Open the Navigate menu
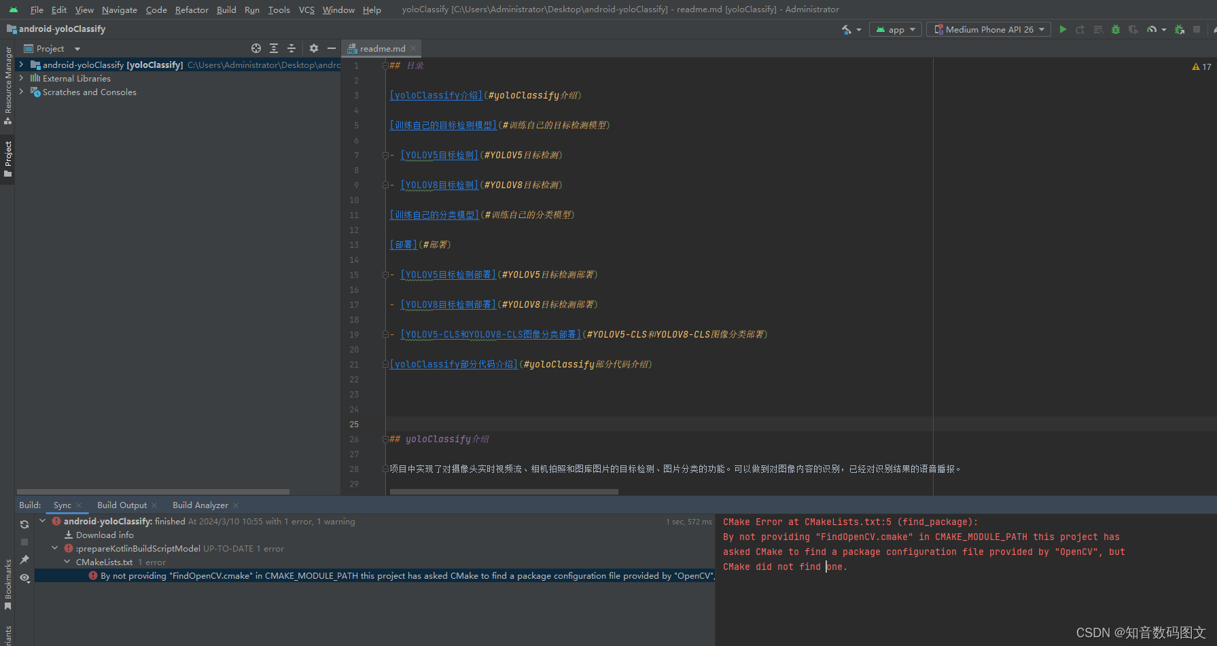Screen dimensions: 1217x646 point(119,10)
